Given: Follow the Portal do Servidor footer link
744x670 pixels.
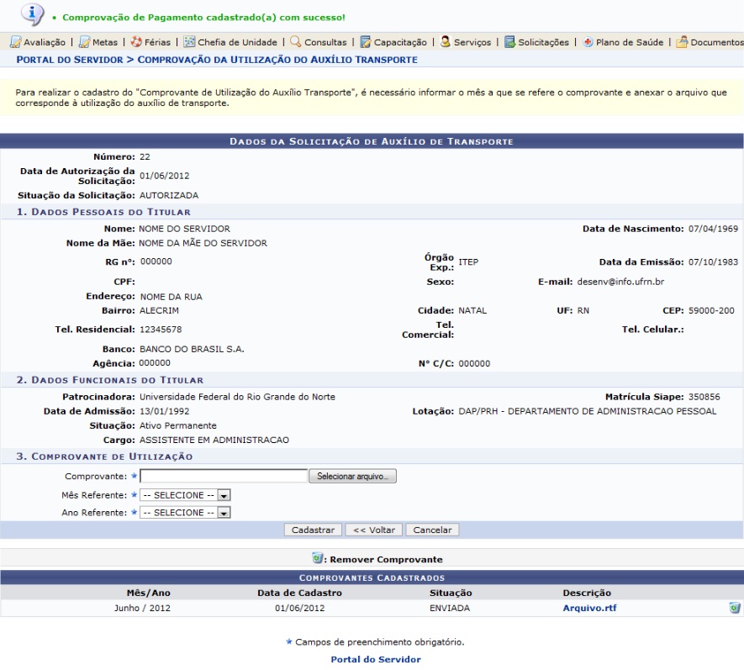Looking at the screenshot, I should (376, 659).
